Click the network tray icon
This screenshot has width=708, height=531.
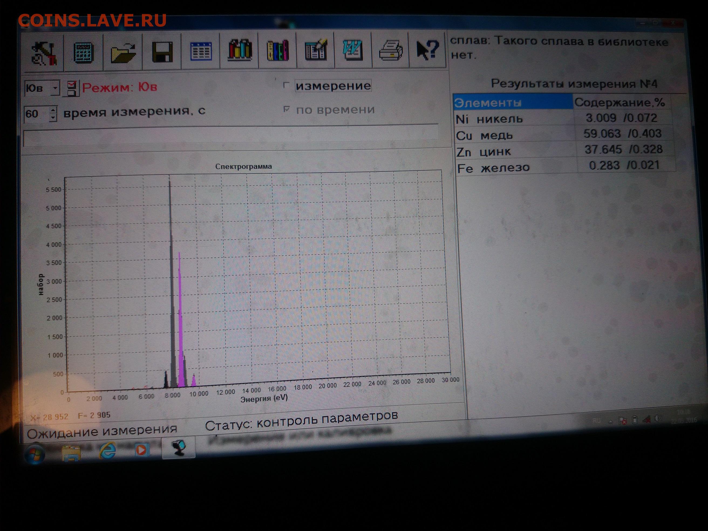(x=646, y=419)
